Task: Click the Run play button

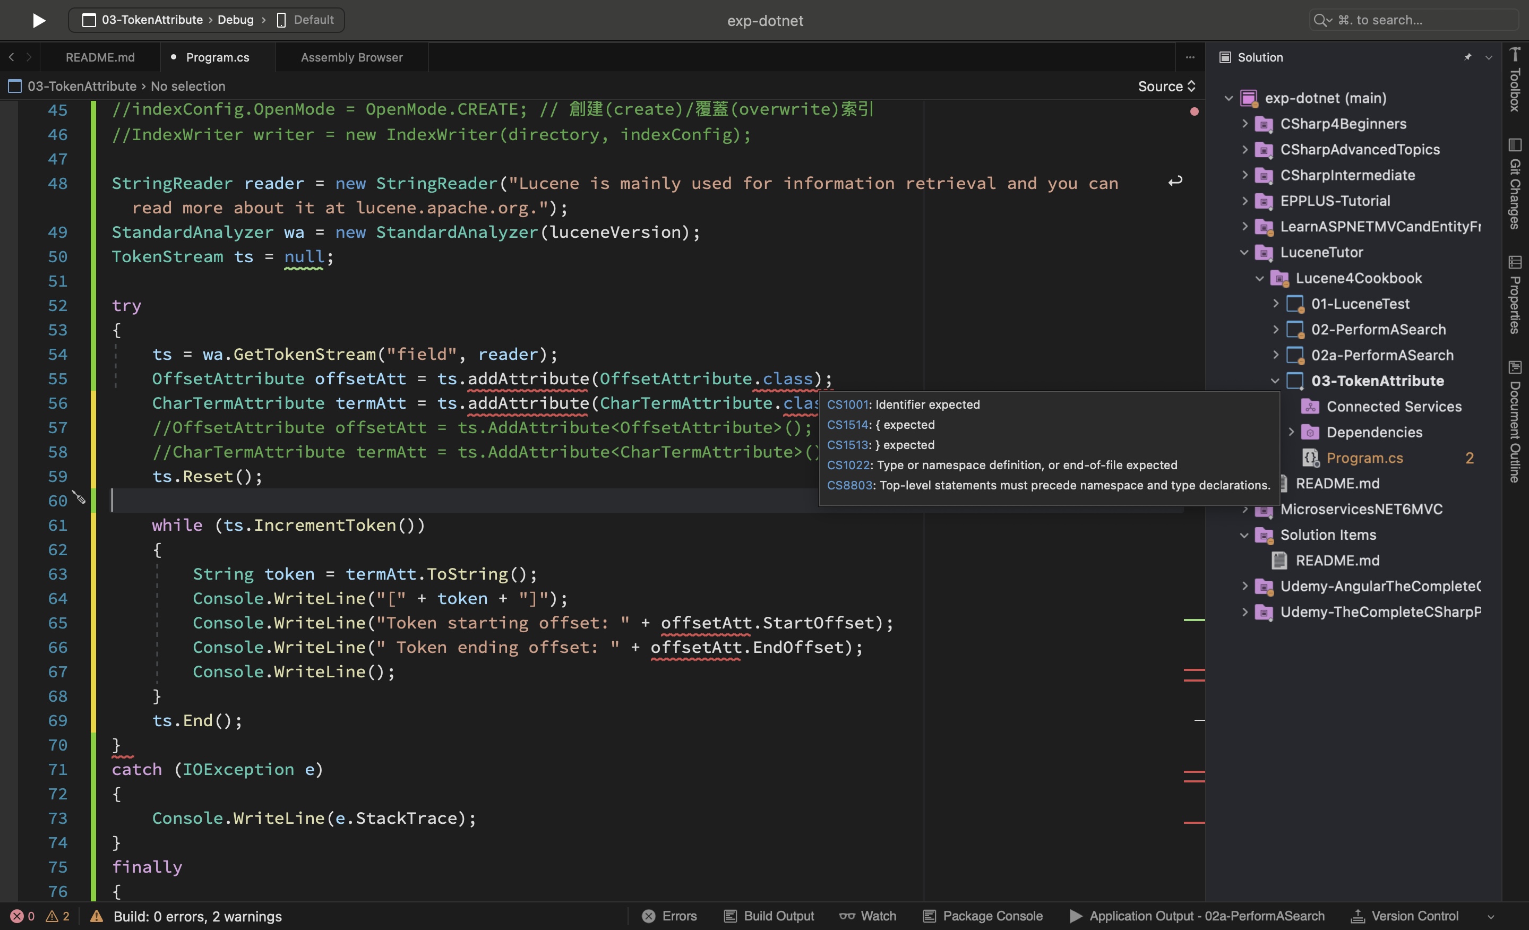Action: click(x=38, y=21)
